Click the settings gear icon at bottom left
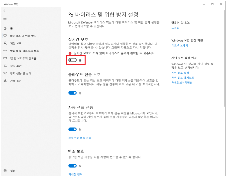227x177 pixels. click(x=5, y=170)
